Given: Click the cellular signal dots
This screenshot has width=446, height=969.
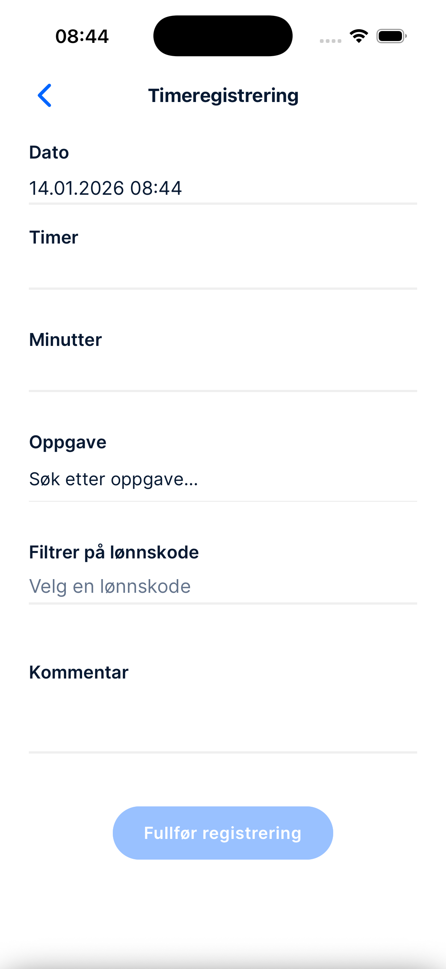Looking at the screenshot, I should click(331, 41).
